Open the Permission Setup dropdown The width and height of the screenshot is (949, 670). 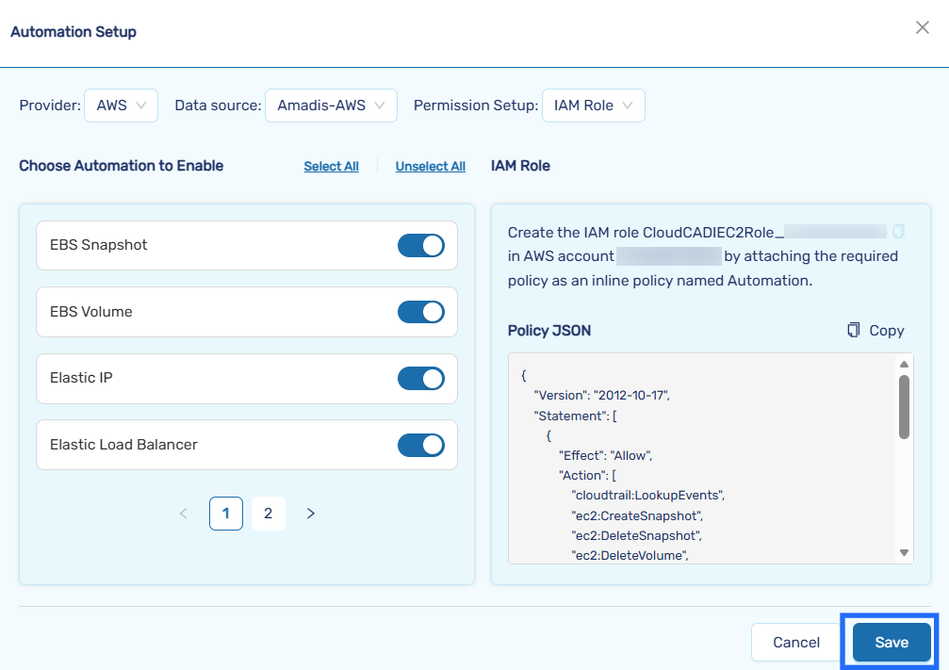coord(593,106)
